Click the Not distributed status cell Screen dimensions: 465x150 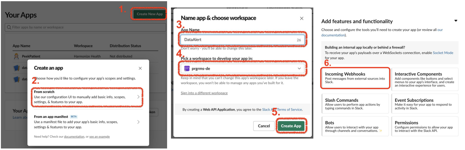pyautogui.click(x=121, y=56)
